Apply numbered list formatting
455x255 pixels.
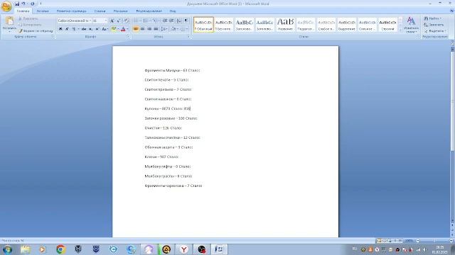pyautogui.click(x=146, y=21)
